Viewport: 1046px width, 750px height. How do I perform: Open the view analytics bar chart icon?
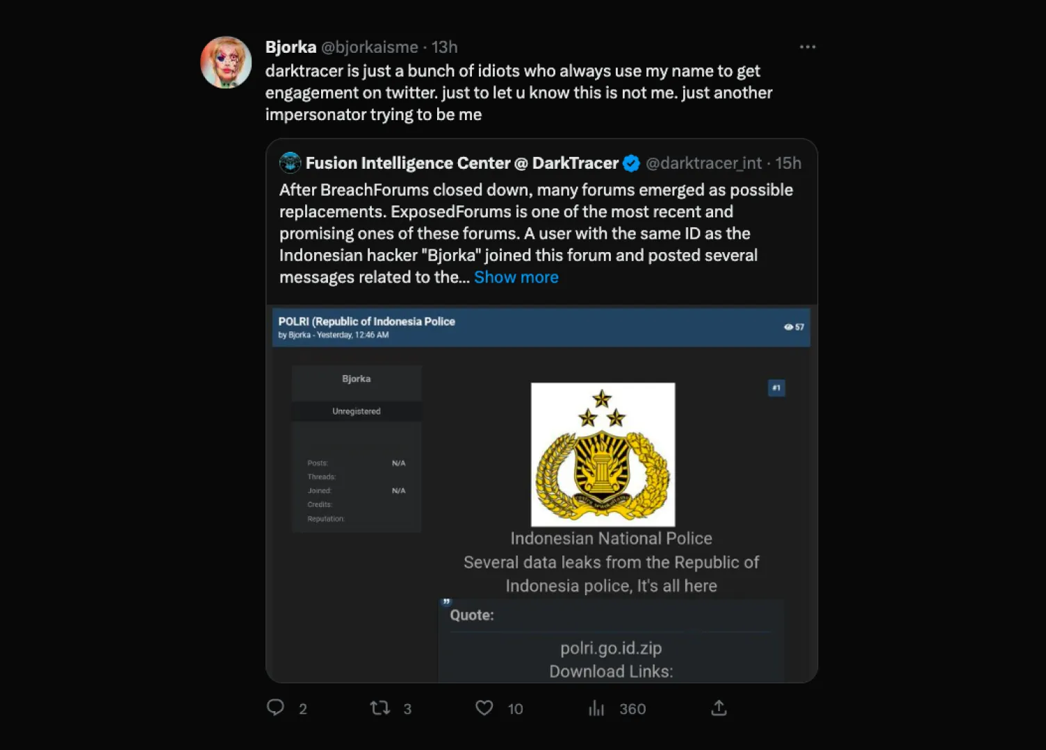point(596,708)
